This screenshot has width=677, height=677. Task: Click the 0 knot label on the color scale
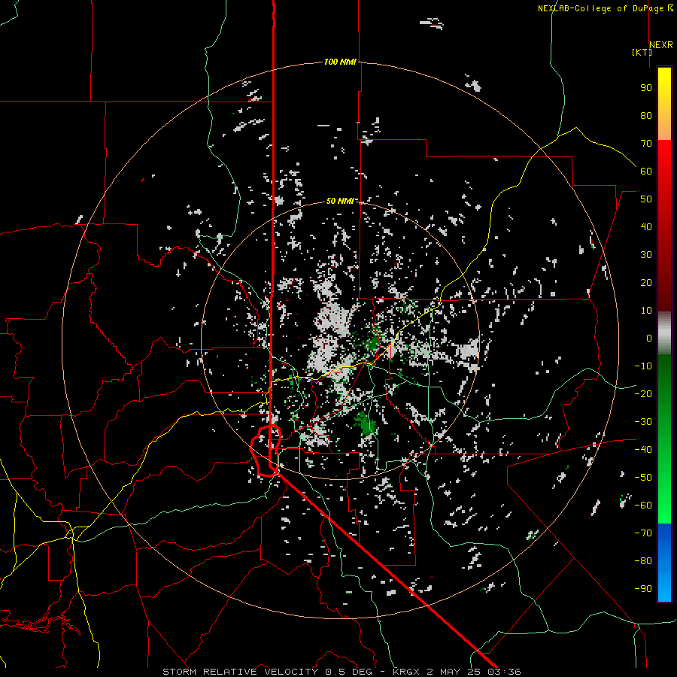[649, 338]
